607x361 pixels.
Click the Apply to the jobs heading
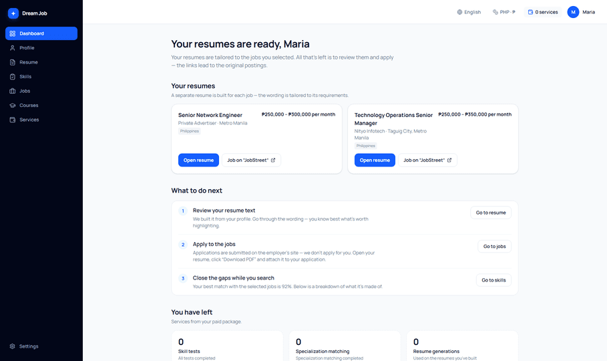click(214, 244)
